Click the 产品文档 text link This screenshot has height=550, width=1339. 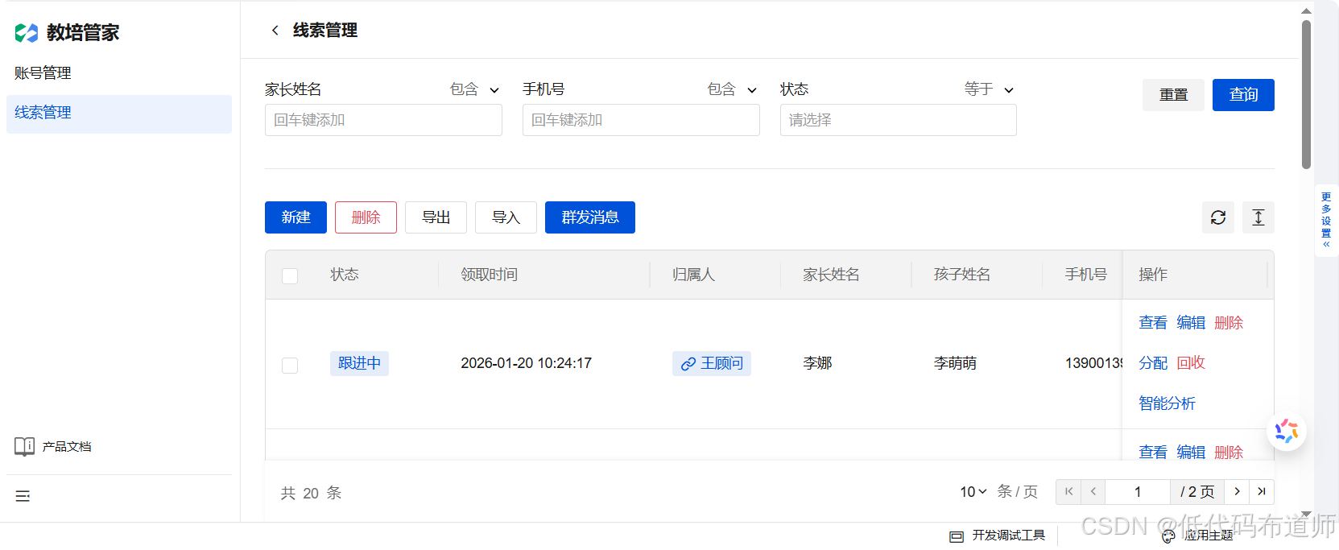tap(67, 447)
